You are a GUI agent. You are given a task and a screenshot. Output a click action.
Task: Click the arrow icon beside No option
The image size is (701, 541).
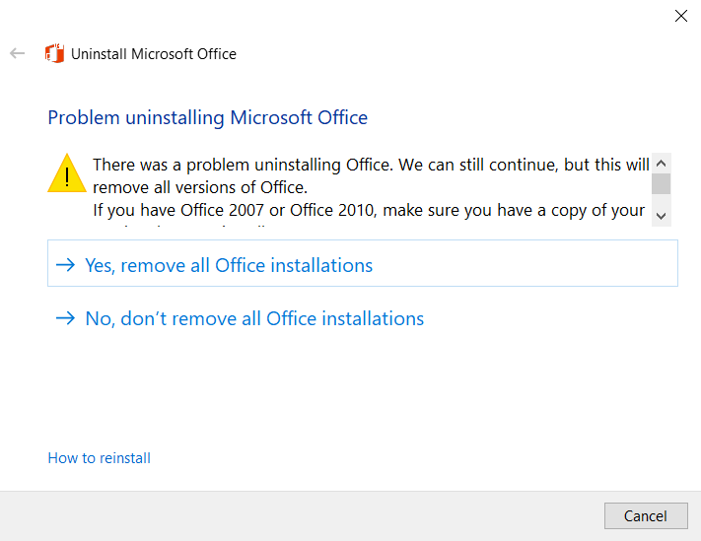66,318
